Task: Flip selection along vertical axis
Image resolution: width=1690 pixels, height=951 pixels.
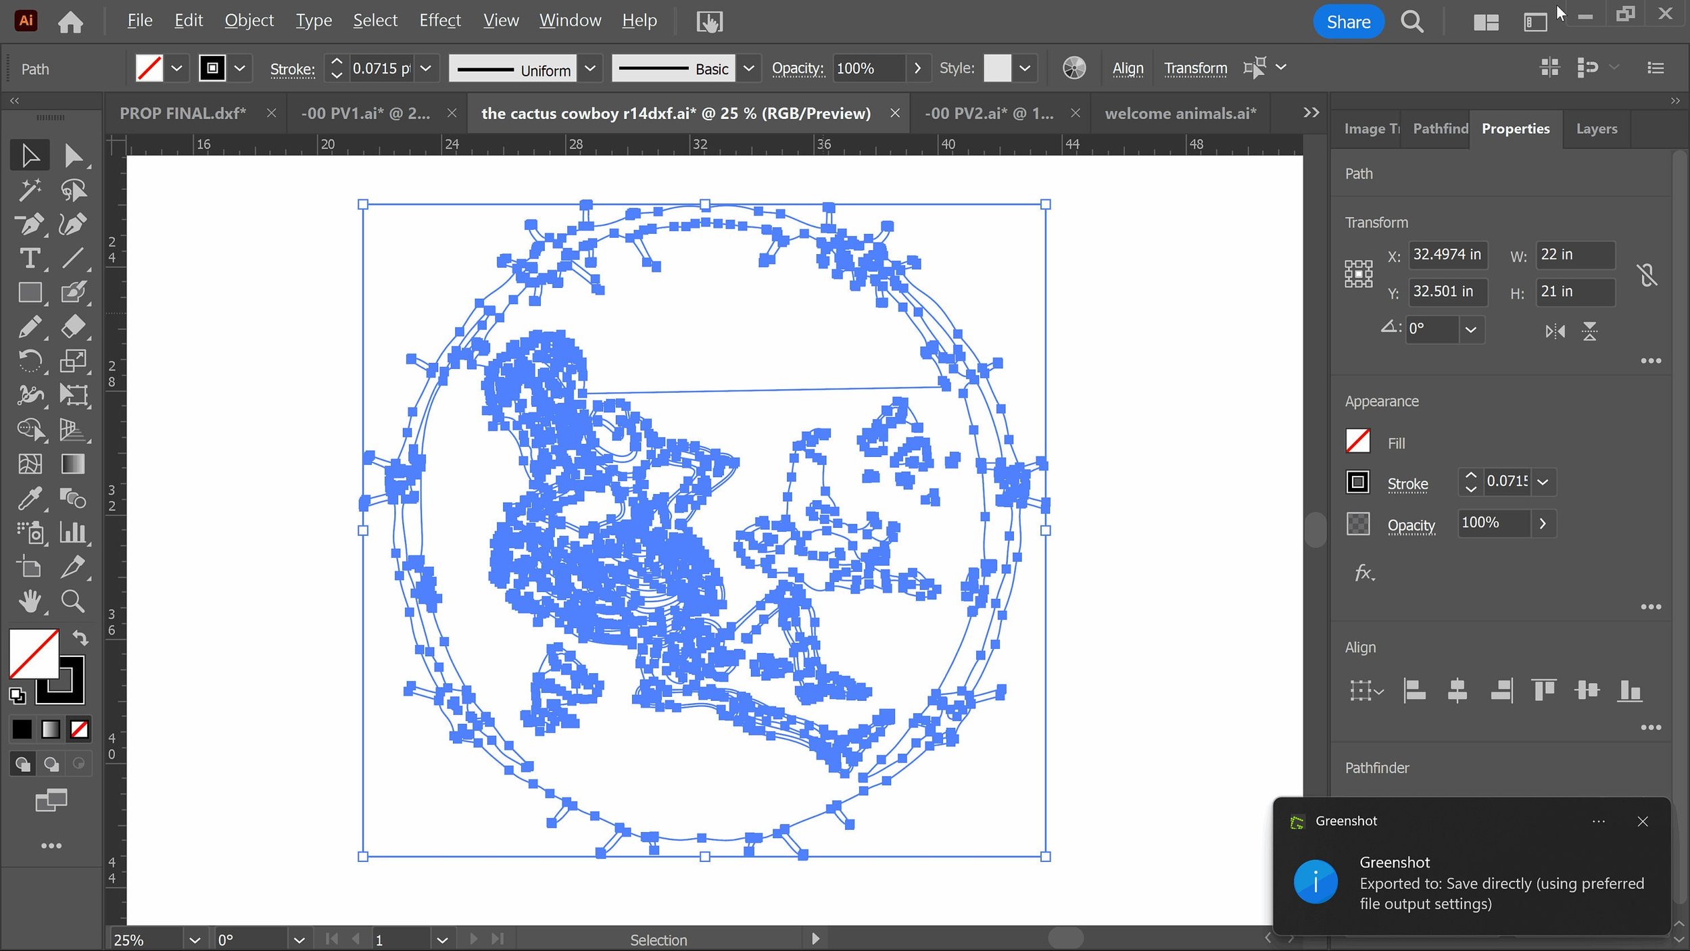Action: (1589, 331)
